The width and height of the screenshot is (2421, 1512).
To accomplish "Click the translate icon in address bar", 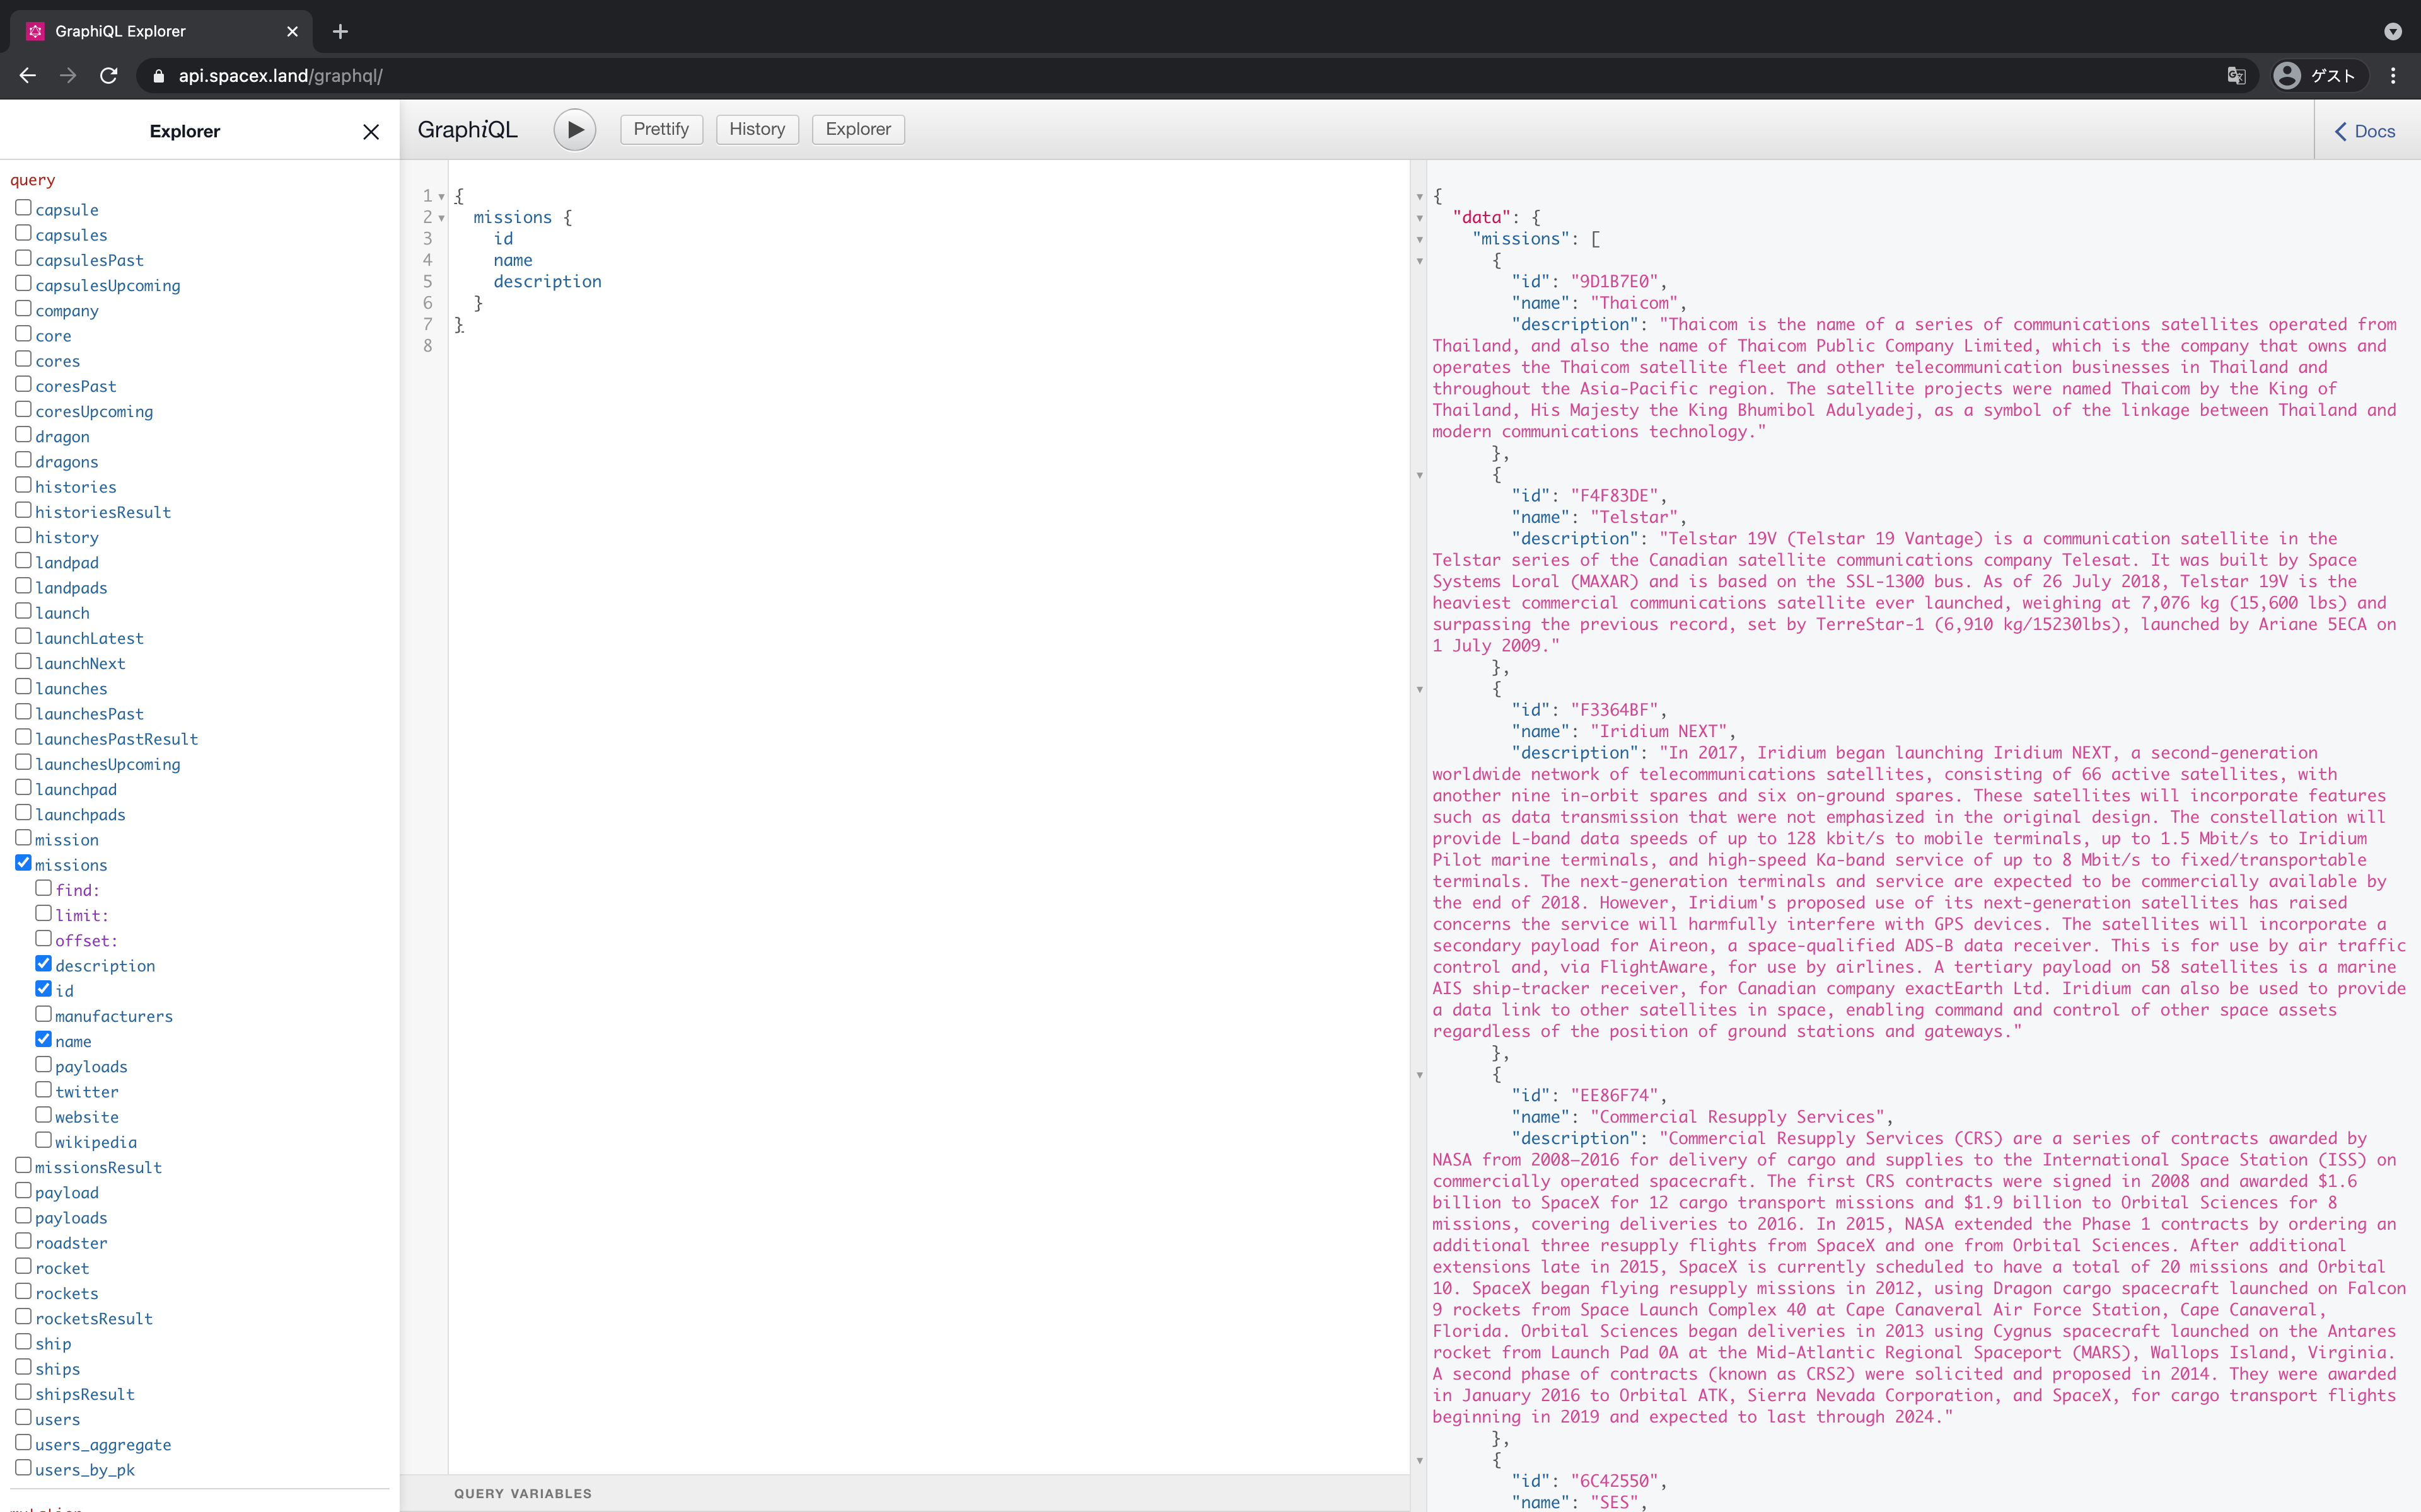I will 2236,75.
